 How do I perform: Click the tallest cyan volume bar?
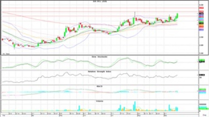click(x=135, y=106)
